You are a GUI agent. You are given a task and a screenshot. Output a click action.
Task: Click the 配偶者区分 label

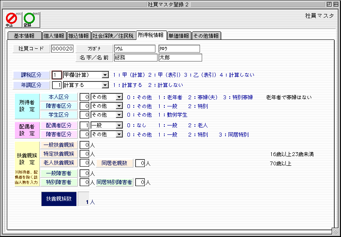[x=59, y=125]
